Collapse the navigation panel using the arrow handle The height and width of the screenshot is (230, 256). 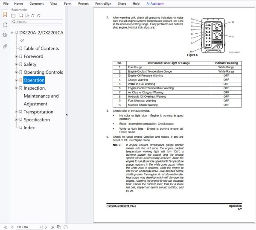pyautogui.click(x=67, y=115)
